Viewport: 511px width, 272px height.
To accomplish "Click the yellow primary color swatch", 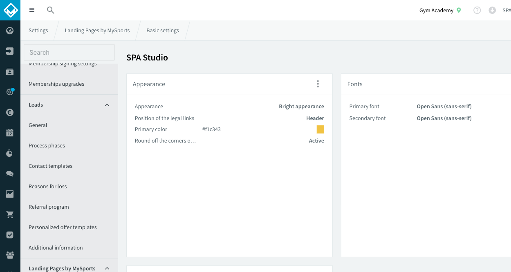I will [x=320, y=129].
